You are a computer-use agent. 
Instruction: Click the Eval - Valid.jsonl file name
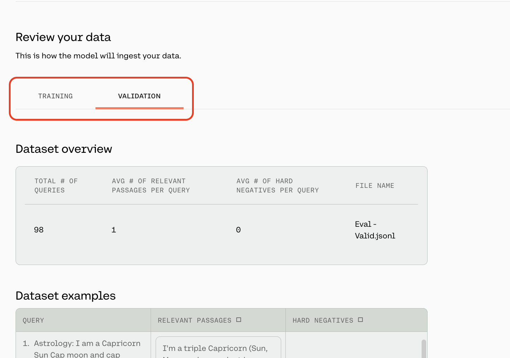(x=375, y=230)
